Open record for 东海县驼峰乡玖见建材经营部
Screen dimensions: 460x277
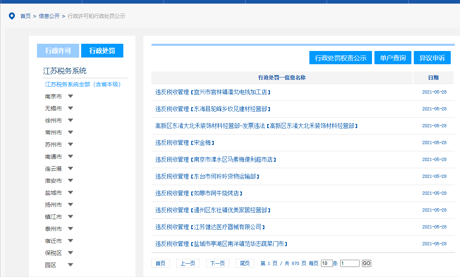213,109
